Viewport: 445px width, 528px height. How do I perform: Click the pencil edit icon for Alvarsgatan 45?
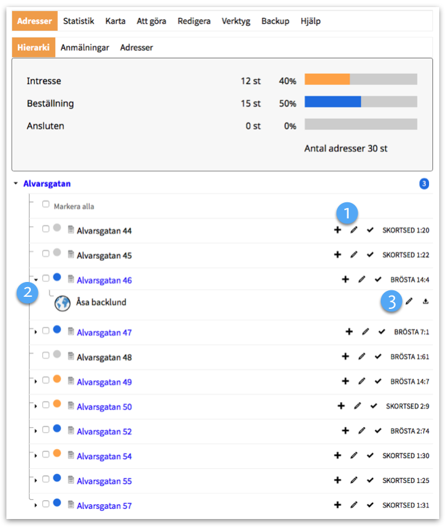[x=354, y=255]
